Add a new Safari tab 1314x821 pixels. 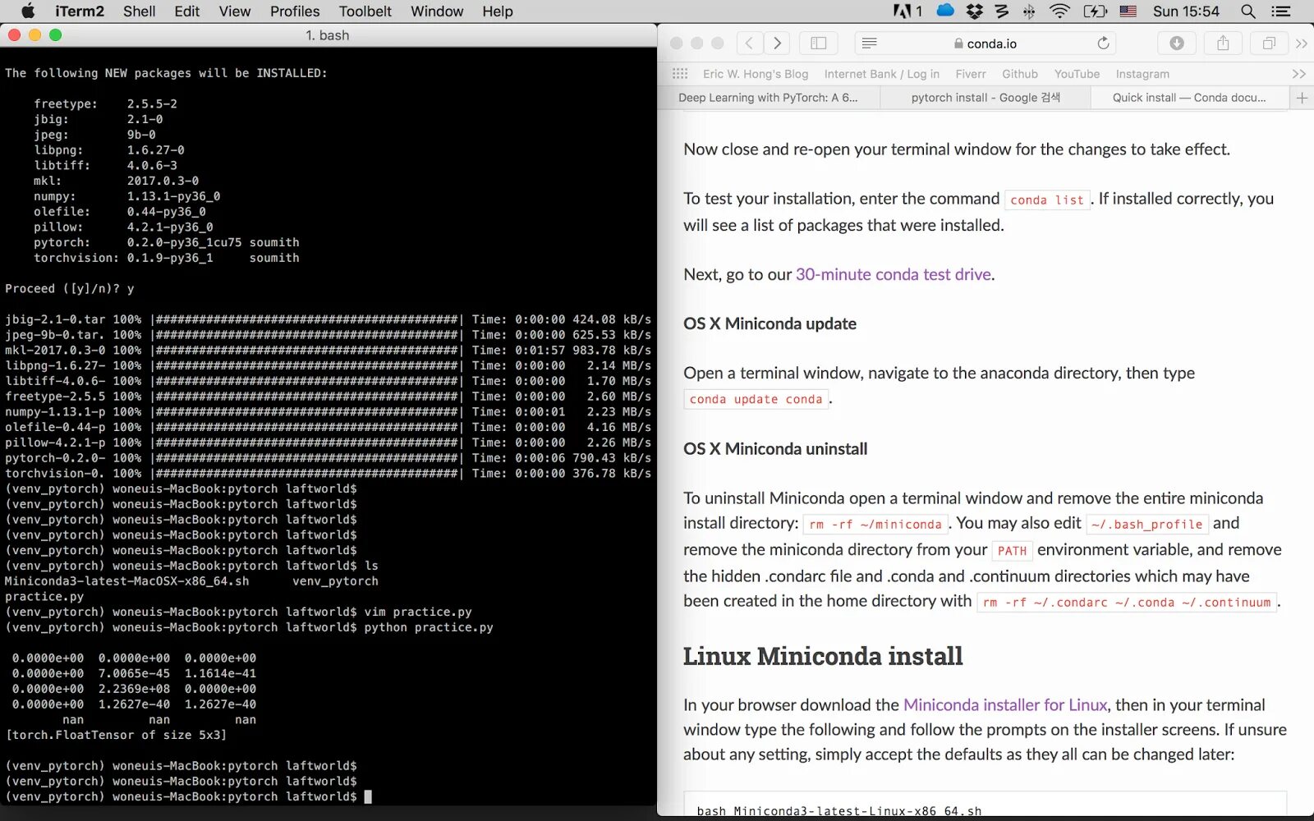click(1302, 98)
